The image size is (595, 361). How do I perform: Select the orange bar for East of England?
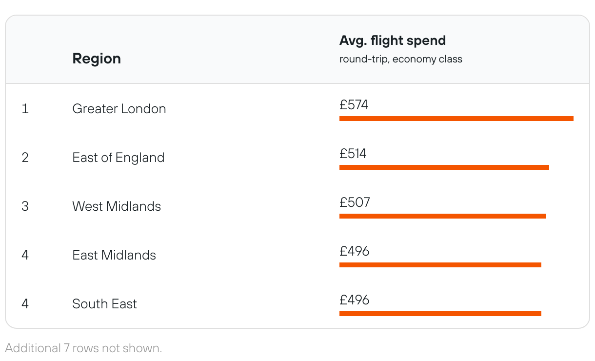tap(444, 167)
